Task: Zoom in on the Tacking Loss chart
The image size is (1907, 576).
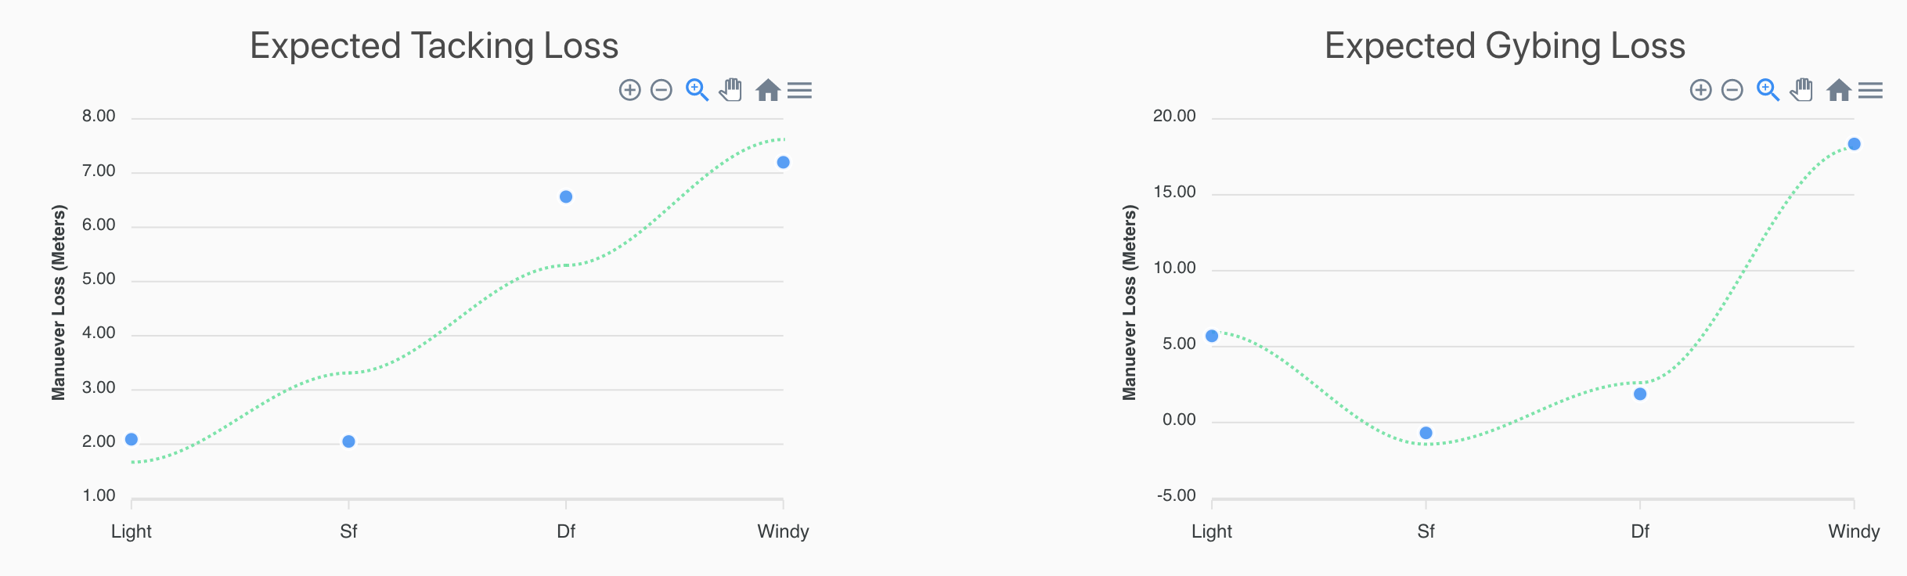Action: 630,90
